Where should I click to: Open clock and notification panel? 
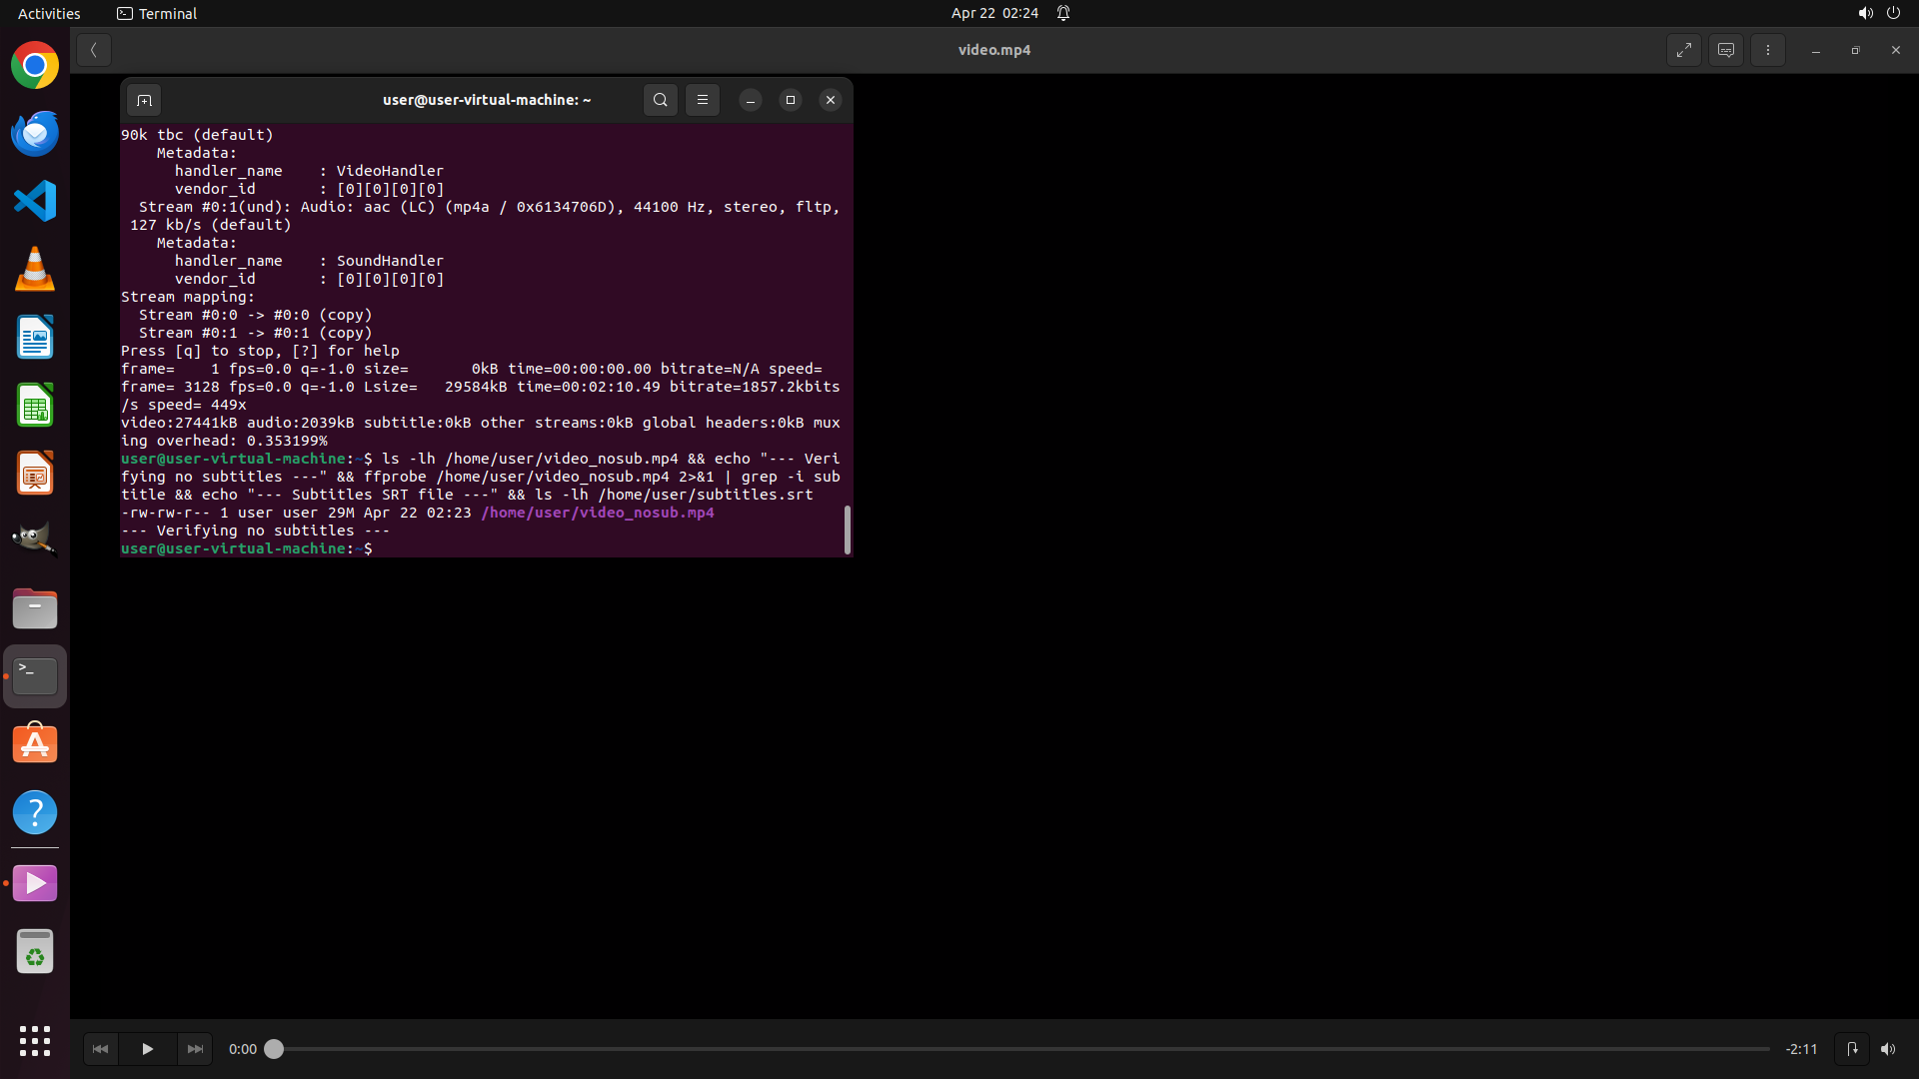tap(994, 13)
